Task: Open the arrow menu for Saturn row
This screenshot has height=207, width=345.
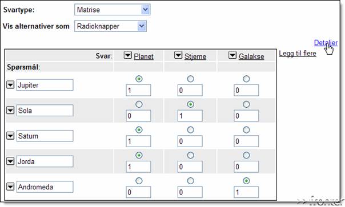Action: [10, 136]
